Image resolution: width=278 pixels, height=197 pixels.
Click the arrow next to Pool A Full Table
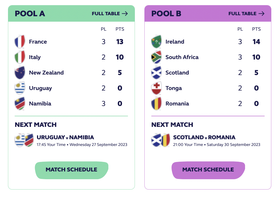point(125,14)
